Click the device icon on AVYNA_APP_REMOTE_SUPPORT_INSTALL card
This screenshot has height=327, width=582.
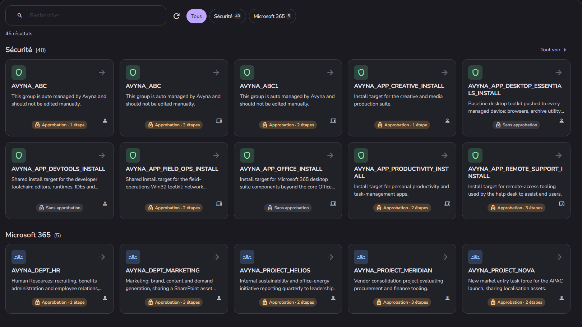[562, 204]
